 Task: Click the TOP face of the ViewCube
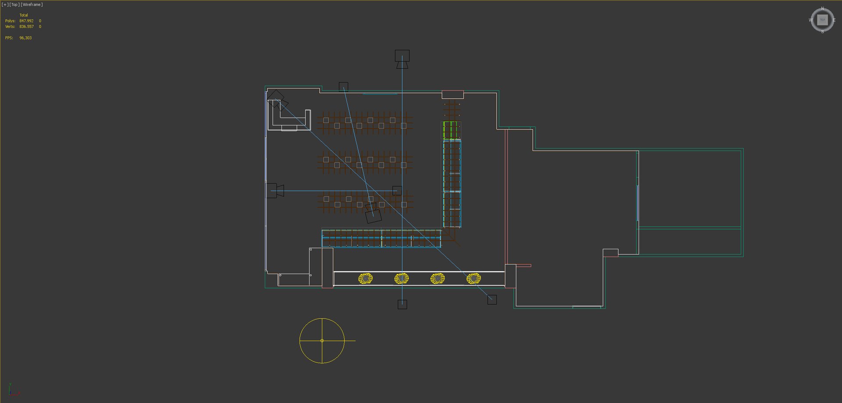click(822, 20)
